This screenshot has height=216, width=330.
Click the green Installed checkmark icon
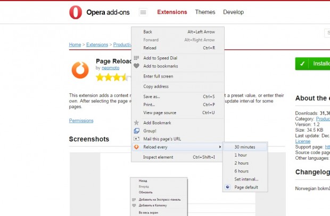302,64
